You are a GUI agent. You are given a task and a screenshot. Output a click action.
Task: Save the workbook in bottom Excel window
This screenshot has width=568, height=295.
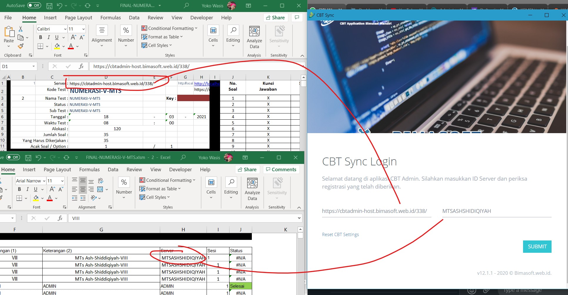point(28,158)
